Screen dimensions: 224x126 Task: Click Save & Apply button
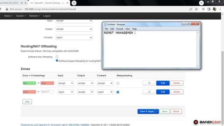[x=146, y=111]
